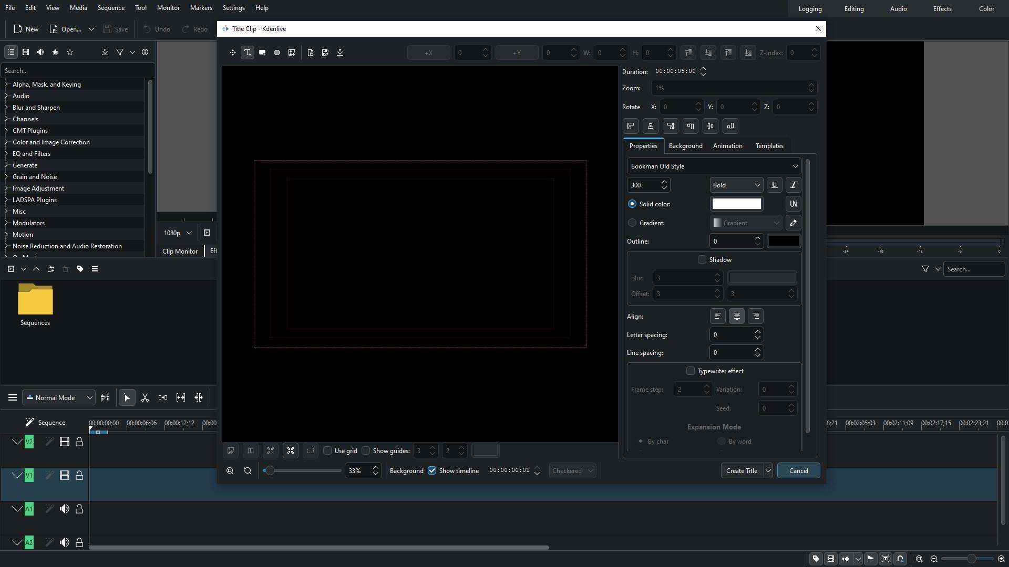Click the Create Title button

point(742,470)
